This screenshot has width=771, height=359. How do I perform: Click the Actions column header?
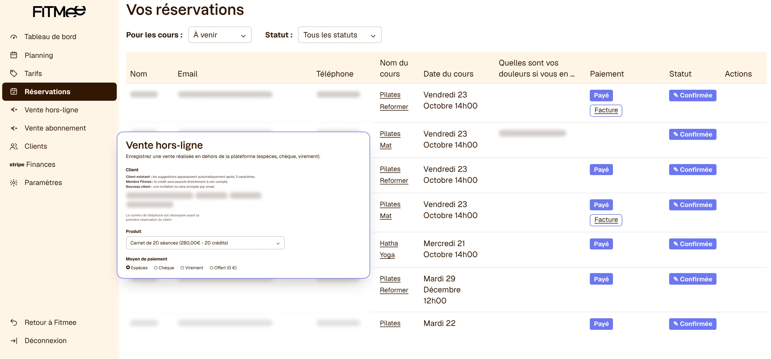point(738,74)
